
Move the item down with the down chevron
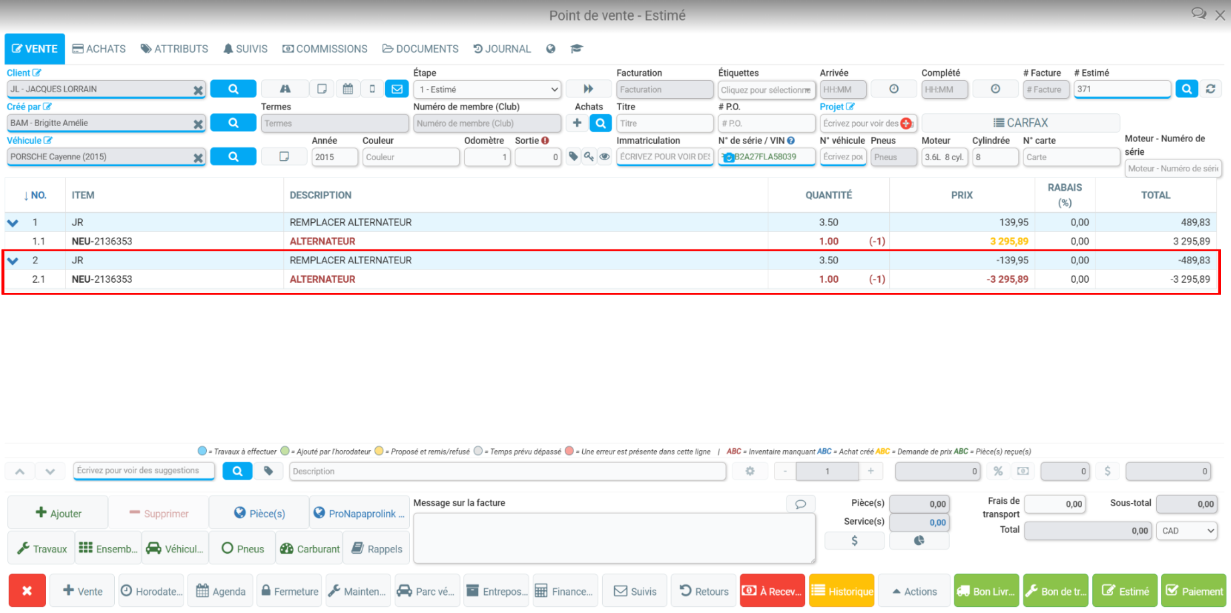(50, 471)
